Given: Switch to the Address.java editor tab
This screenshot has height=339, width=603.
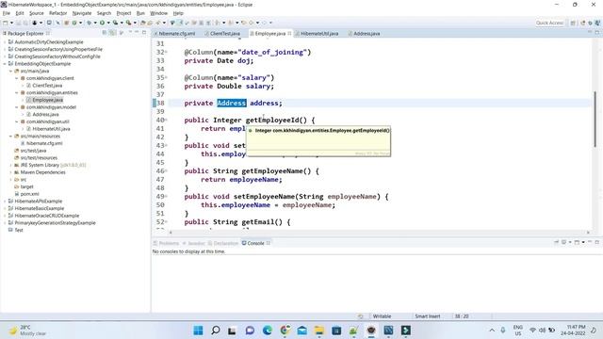Looking at the screenshot, I should point(367,34).
